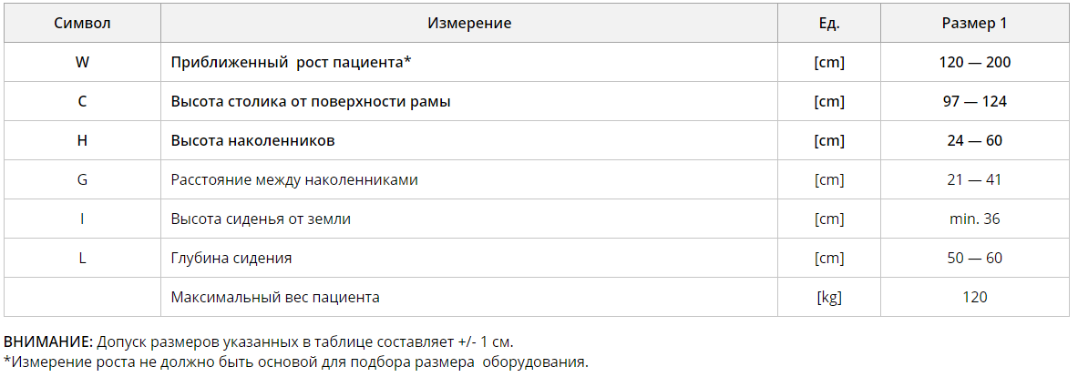Screen dimensions: 1078x377
Task: Click the "Измерение" column header
Action: (469, 24)
